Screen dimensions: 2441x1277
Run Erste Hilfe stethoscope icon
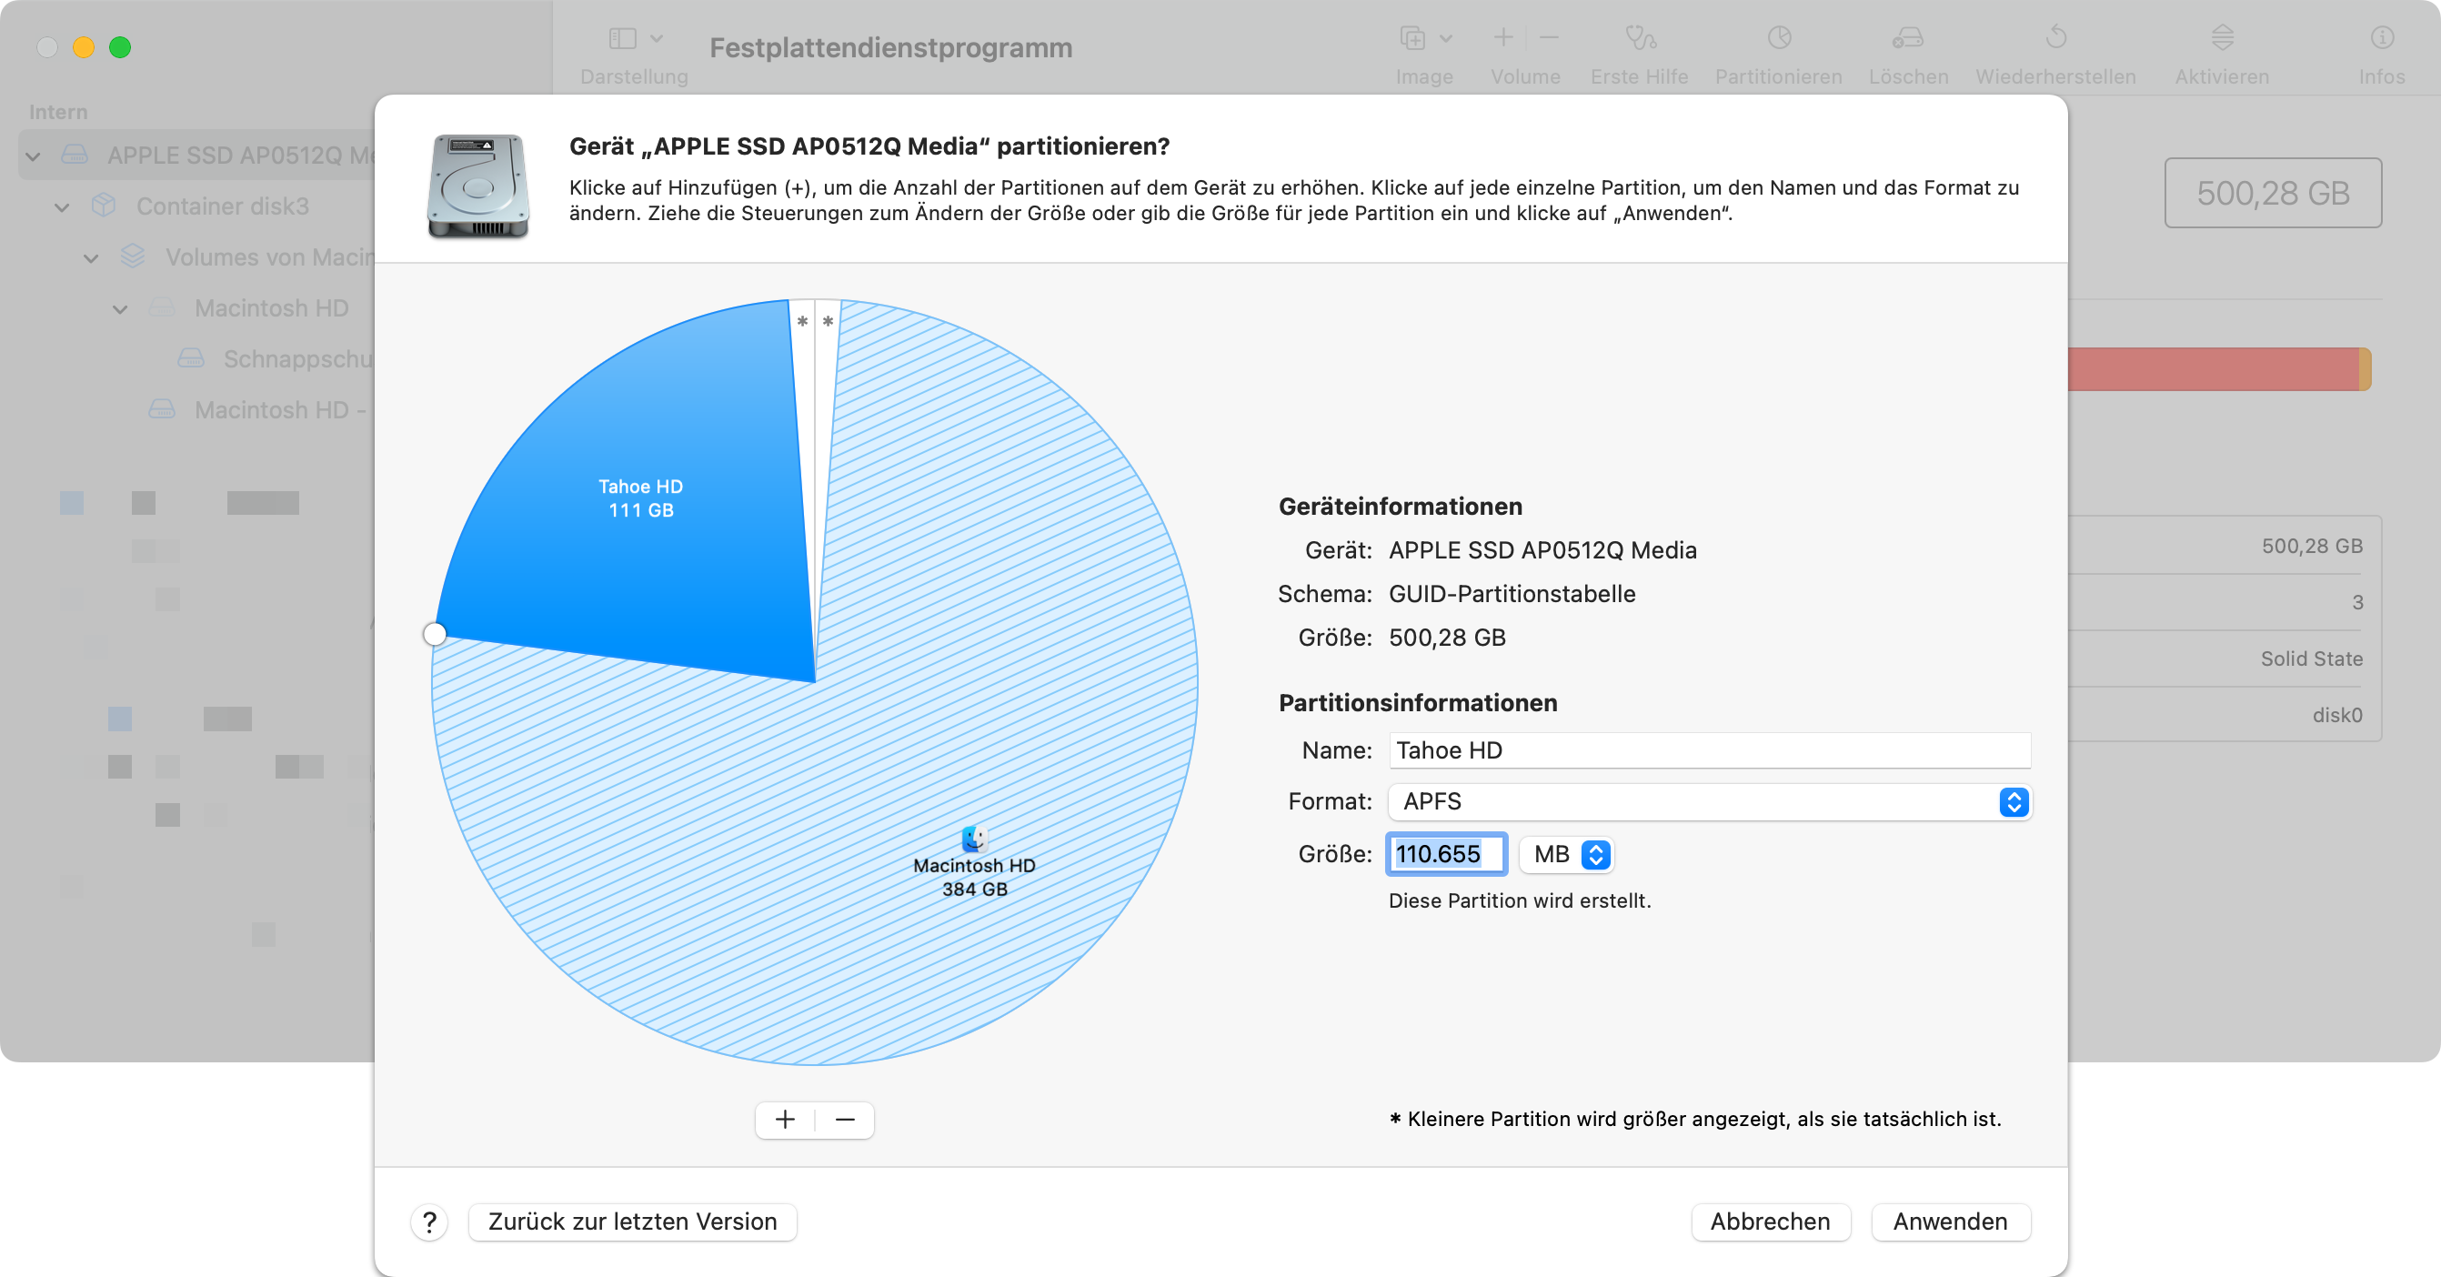coord(1641,38)
